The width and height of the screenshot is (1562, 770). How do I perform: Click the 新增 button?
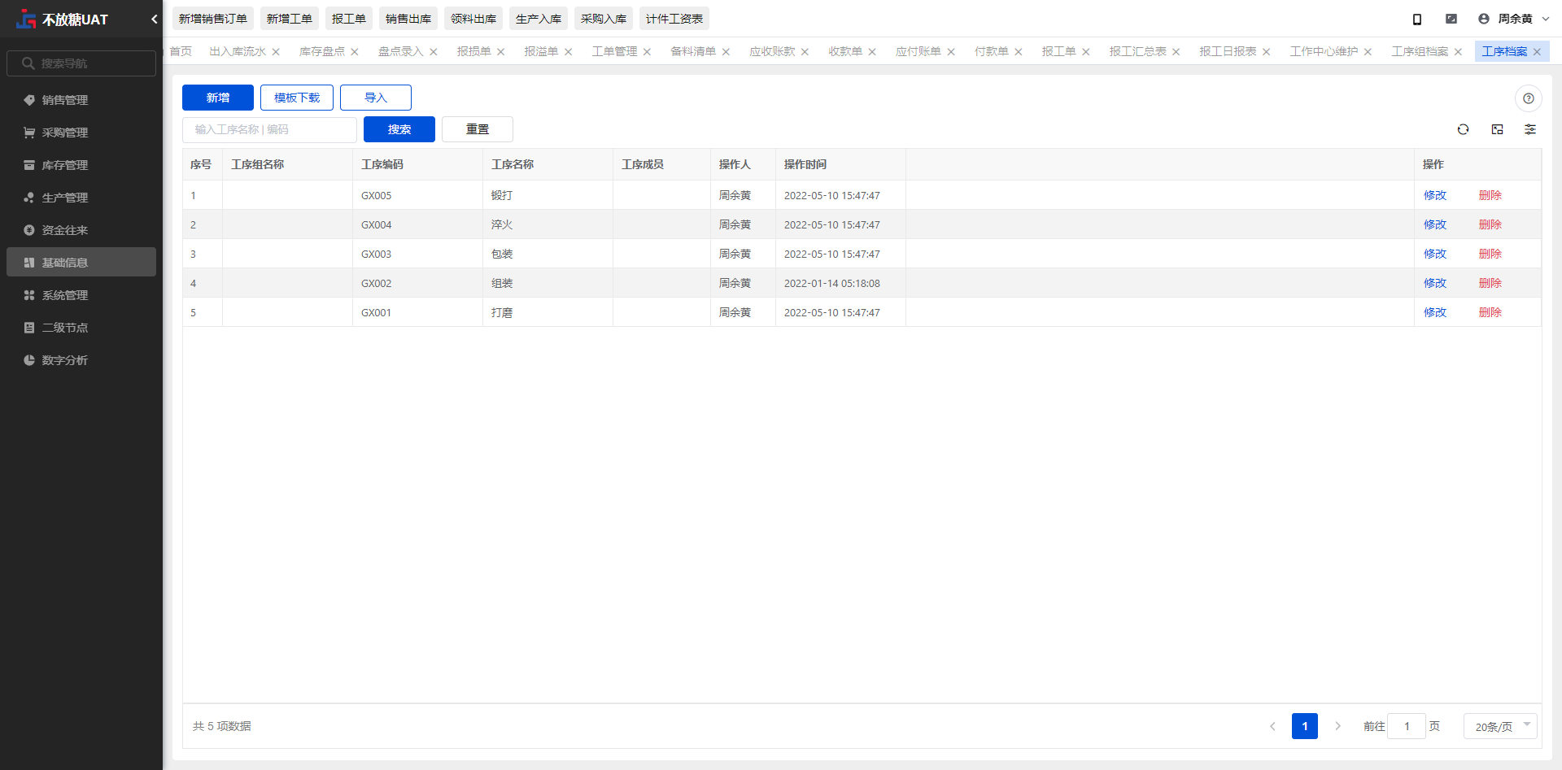click(218, 98)
